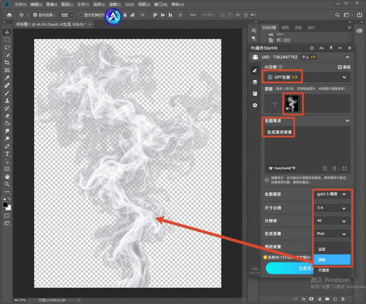Open the 4K resolution dropdown
The width and height of the screenshot is (366, 304).
pos(331,221)
